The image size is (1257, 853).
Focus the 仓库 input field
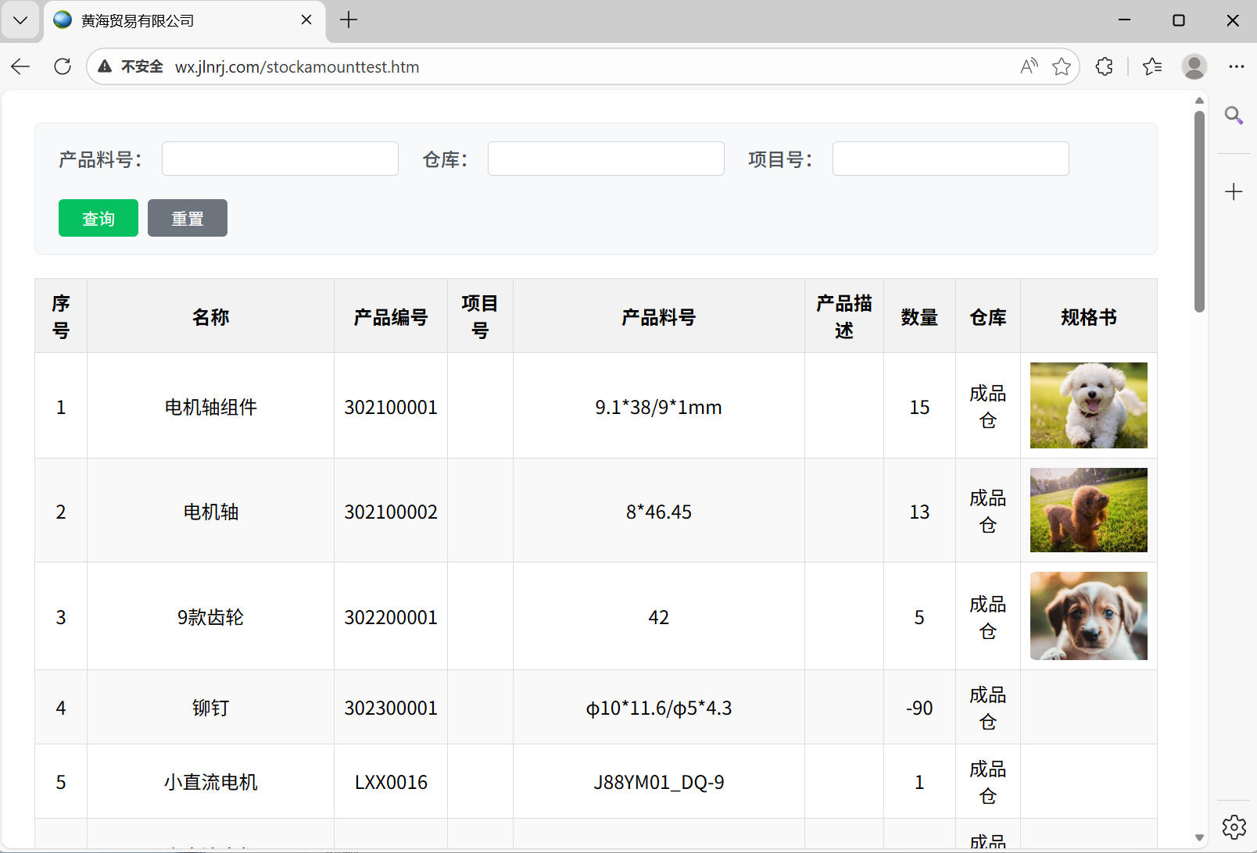606,159
